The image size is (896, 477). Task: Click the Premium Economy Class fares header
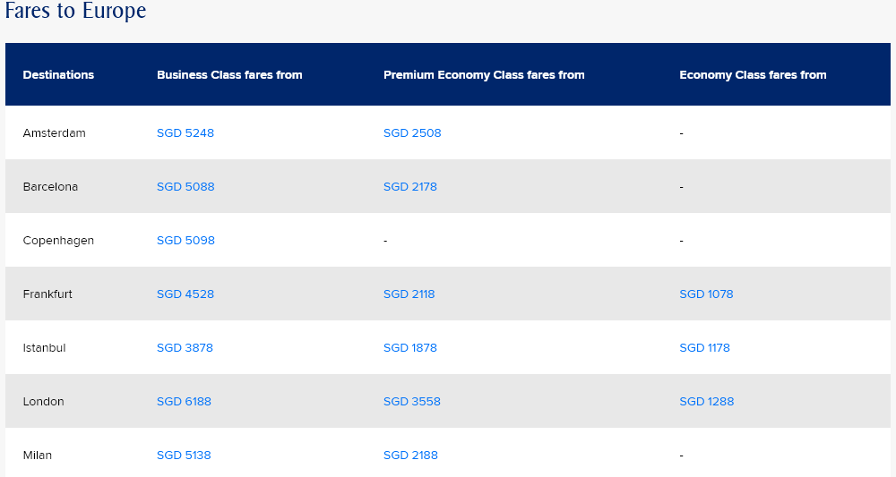coord(484,75)
